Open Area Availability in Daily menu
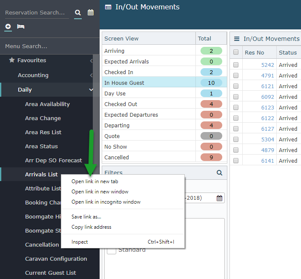The height and width of the screenshot is (279, 301). [47, 104]
